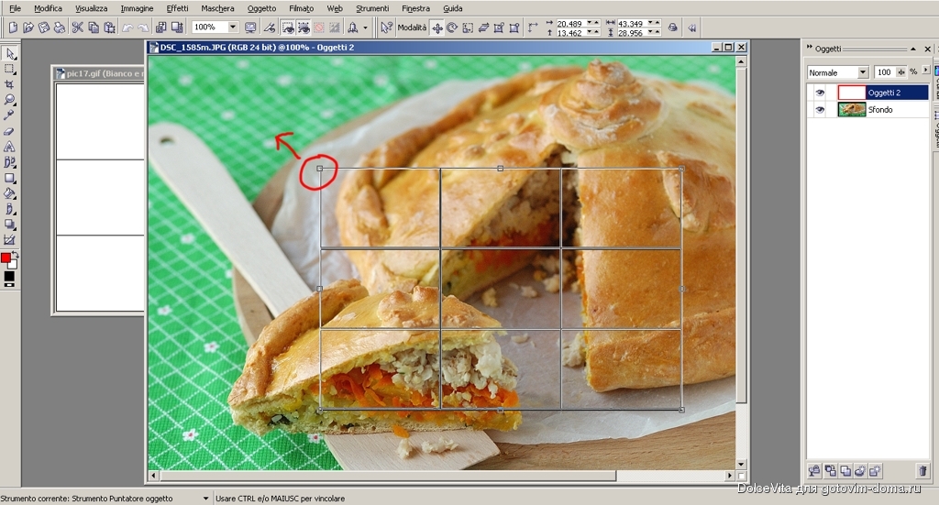Click the Save icon
This screenshot has width=939, height=505.
tap(44, 27)
